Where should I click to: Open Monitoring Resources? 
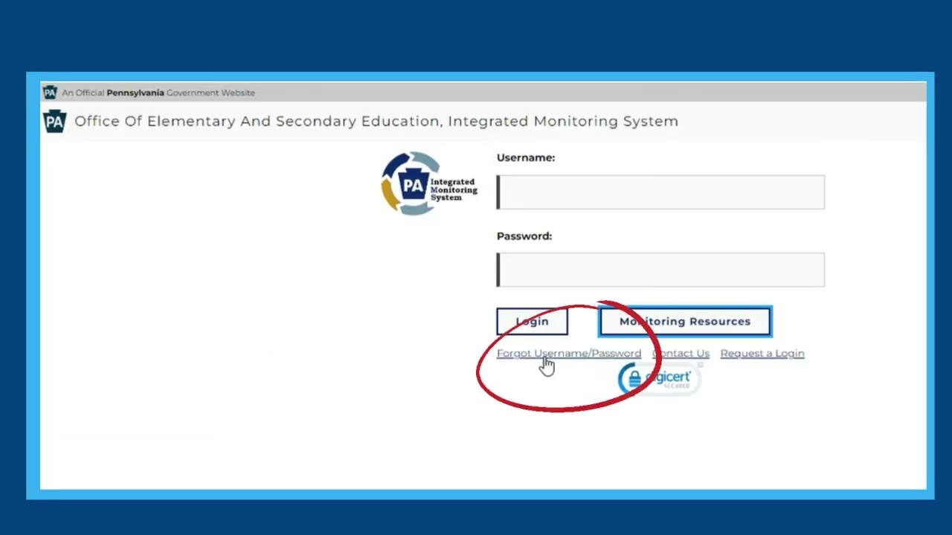684,321
